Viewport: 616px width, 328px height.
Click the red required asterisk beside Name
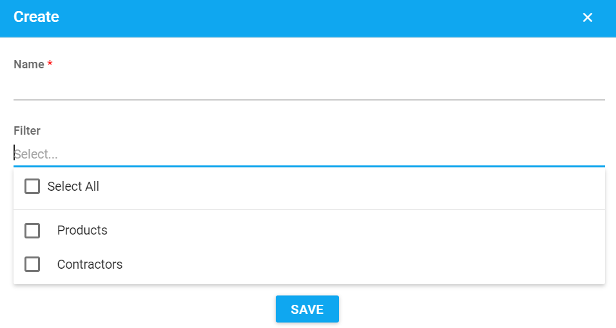click(x=50, y=64)
